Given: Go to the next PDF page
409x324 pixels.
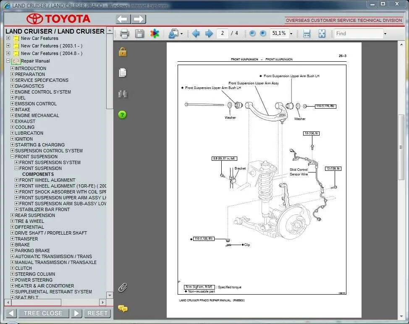Looking at the screenshot, I should click(209, 33).
